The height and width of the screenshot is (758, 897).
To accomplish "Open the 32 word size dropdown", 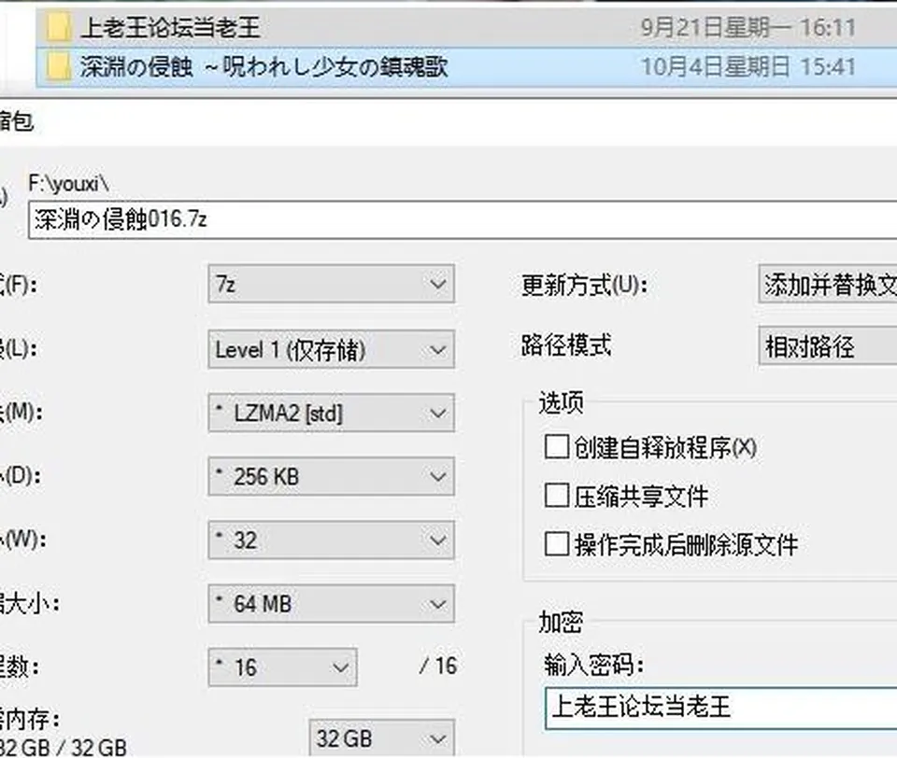I will (x=331, y=540).
